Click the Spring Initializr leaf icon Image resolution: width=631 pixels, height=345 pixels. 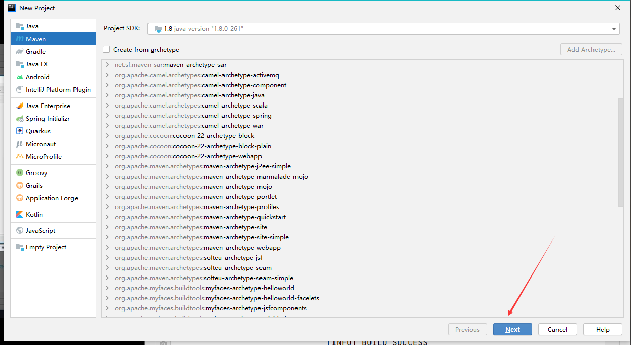pyautogui.click(x=20, y=118)
